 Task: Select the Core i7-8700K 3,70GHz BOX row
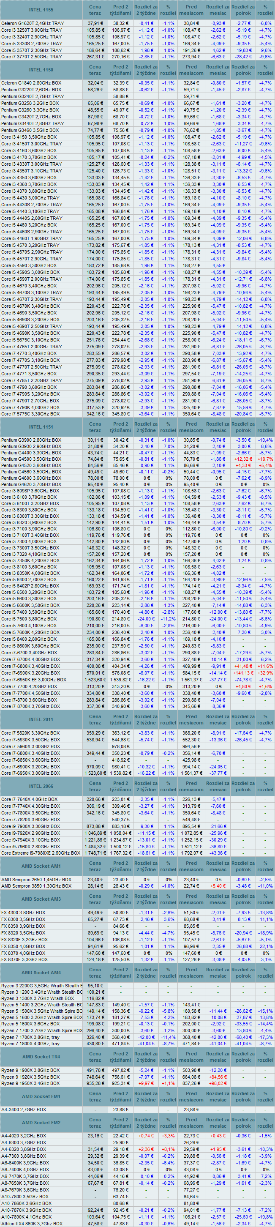coord(138,706)
